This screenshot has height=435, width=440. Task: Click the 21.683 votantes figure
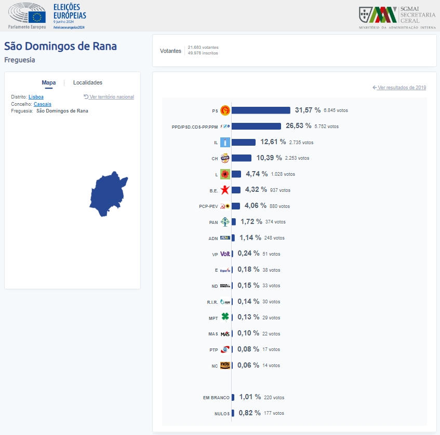coord(203,47)
